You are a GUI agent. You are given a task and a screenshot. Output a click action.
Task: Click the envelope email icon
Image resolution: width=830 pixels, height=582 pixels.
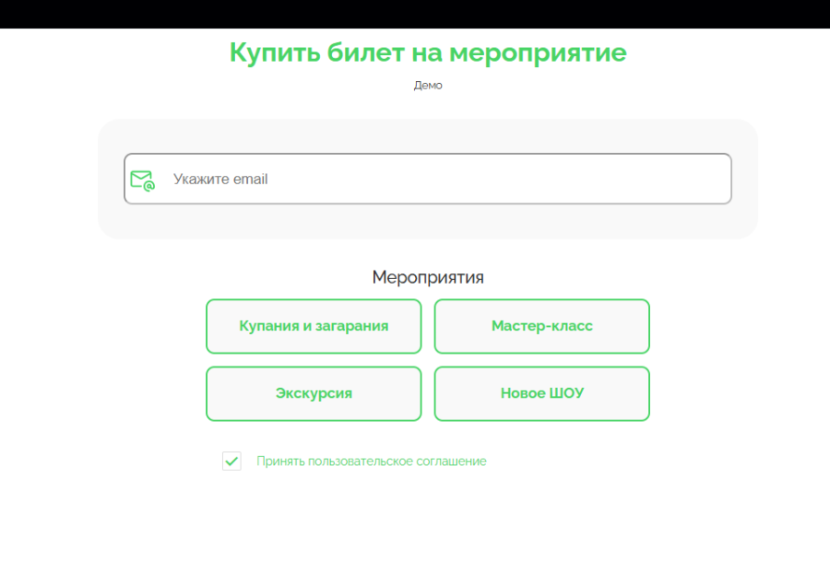[142, 180]
